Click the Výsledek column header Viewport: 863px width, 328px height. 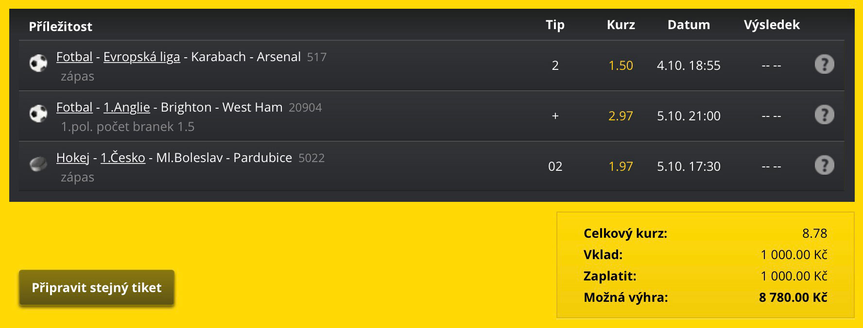[772, 25]
